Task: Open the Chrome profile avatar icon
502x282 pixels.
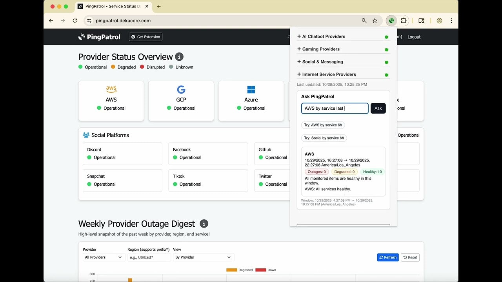Action: pos(439,21)
